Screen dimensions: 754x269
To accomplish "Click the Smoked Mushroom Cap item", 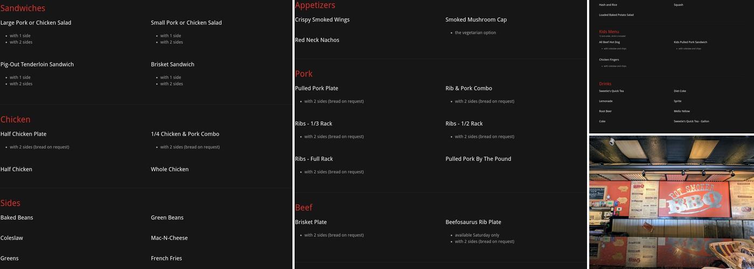I will (476, 20).
